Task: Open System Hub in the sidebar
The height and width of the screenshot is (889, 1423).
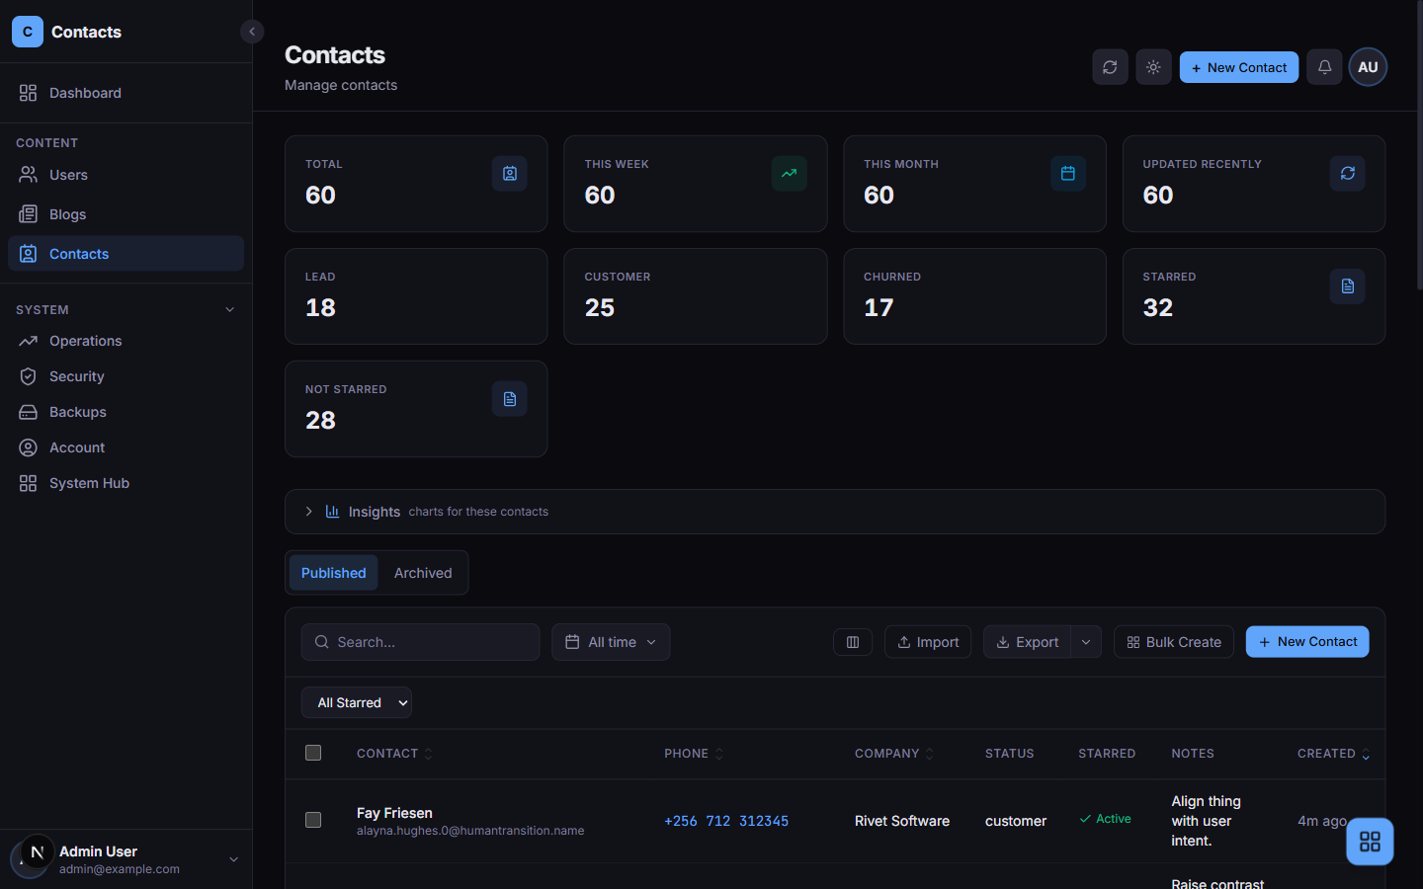Action: pyautogui.click(x=126, y=483)
